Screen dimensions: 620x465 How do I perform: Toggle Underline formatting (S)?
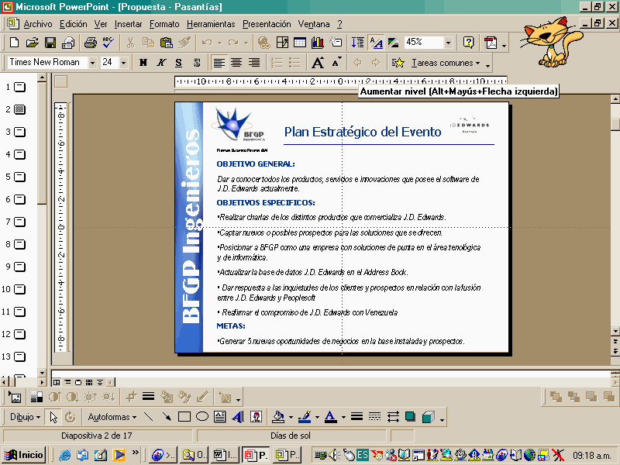point(179,63)
